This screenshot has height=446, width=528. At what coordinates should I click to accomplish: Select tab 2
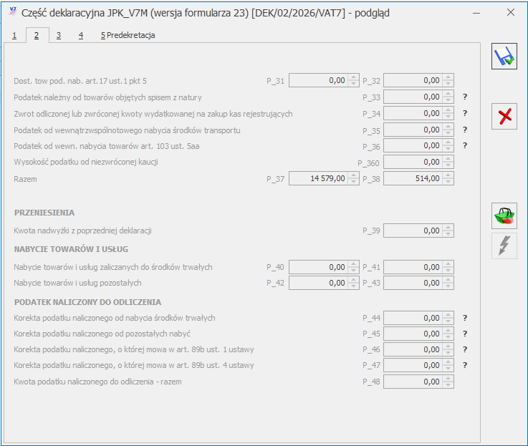tap(37, 35)
